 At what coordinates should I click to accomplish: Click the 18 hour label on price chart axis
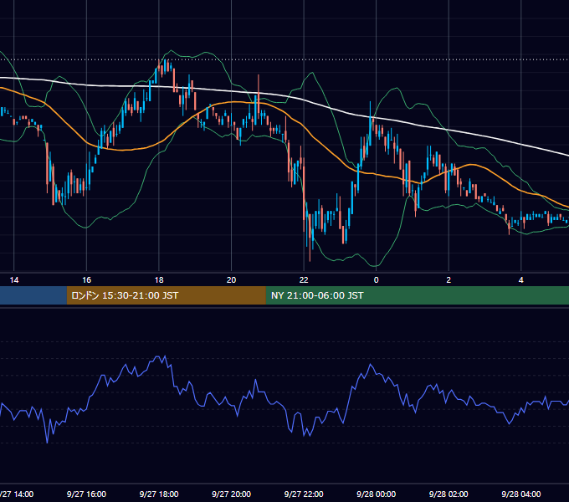click(159, 280)
